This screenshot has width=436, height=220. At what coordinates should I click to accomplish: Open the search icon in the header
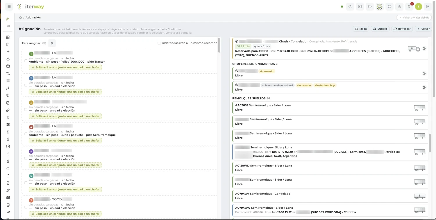[350, 6]
